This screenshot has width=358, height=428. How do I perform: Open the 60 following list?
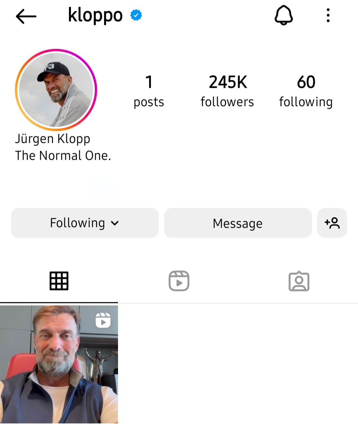(306, 91)
